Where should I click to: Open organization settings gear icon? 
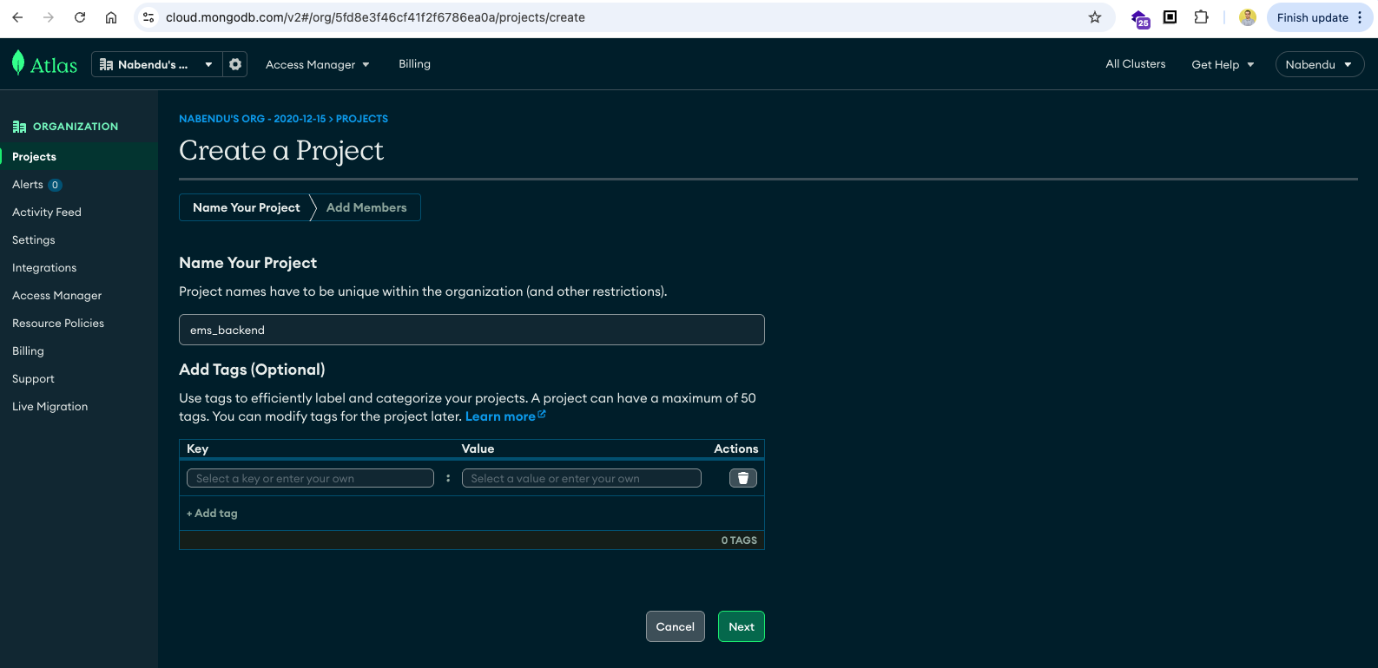pos(235,64)
